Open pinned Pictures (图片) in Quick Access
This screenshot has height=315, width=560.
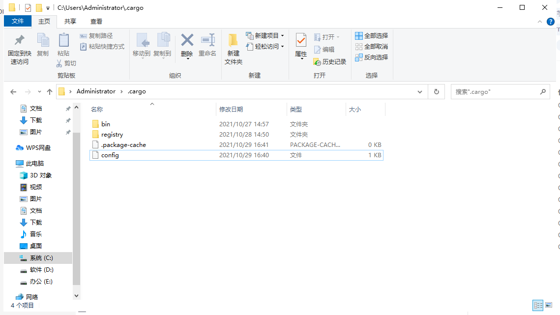pyautogui.click(x=31, y=132)
